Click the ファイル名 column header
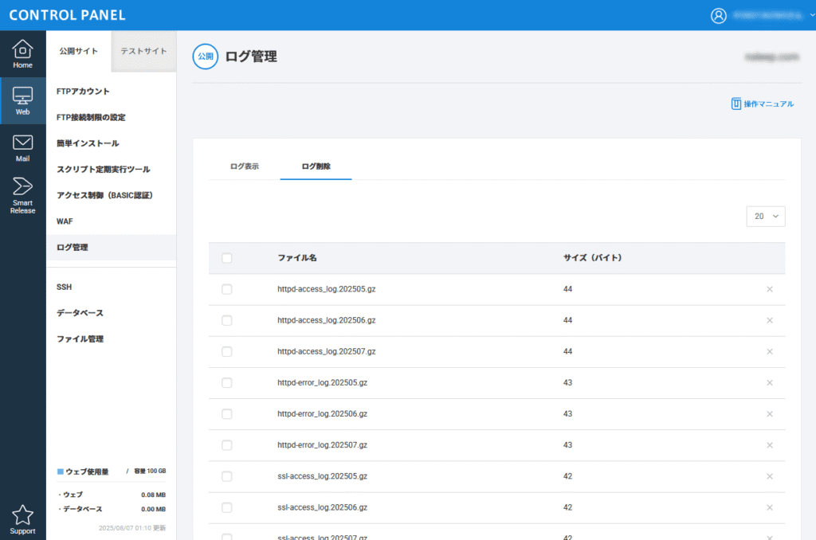Viewport: 816px width, 540px height. [x=297, y=258]
